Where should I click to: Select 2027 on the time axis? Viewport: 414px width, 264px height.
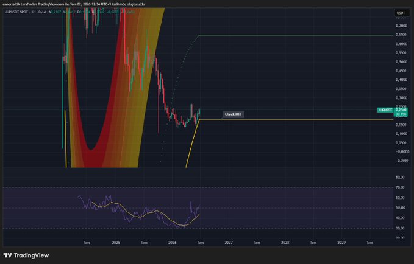point(229,243)
